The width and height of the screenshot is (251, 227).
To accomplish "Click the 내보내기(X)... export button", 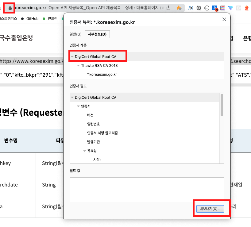I will tap(210, 209).
